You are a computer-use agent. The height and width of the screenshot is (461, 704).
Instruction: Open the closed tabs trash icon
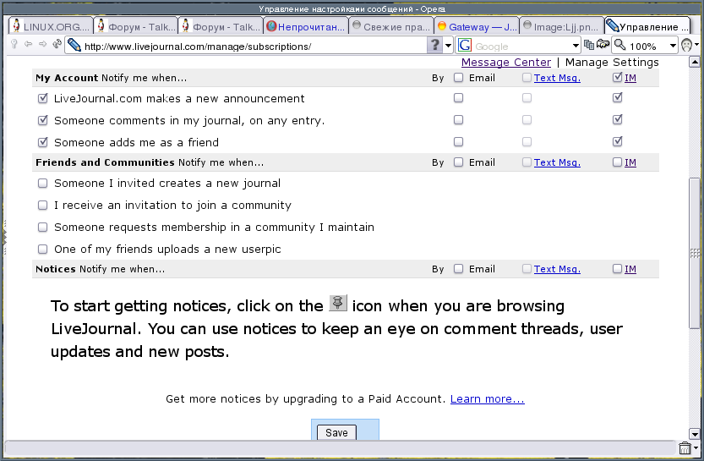click(x=685, y=448)
